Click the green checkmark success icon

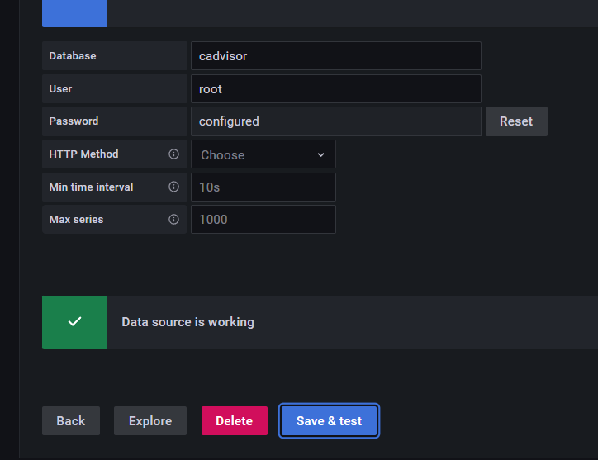coord(74,321)
